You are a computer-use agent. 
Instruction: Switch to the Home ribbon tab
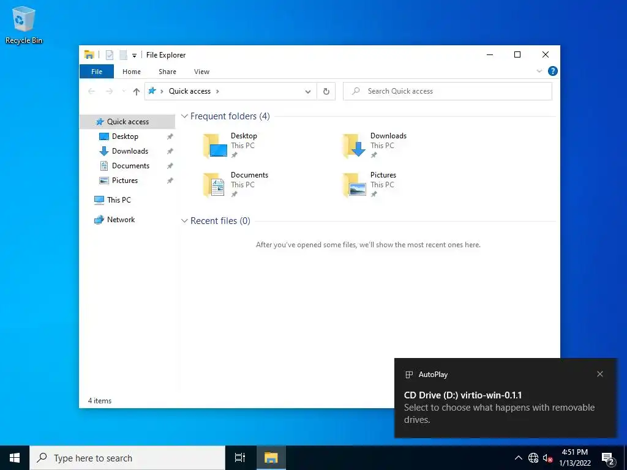tap(132, 72)
